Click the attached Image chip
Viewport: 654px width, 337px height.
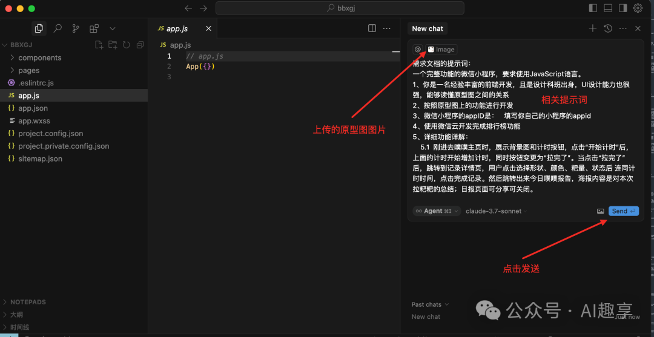441,49
